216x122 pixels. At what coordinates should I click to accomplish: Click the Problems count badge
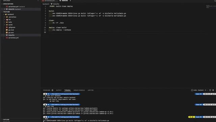point(52,90)
